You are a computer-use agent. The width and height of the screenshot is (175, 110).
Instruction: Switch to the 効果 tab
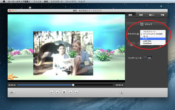click(x=141, y=15)
